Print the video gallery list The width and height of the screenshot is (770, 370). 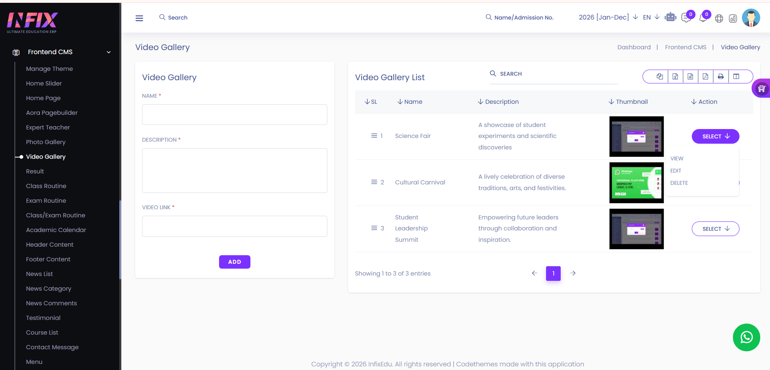coord(721,76)
